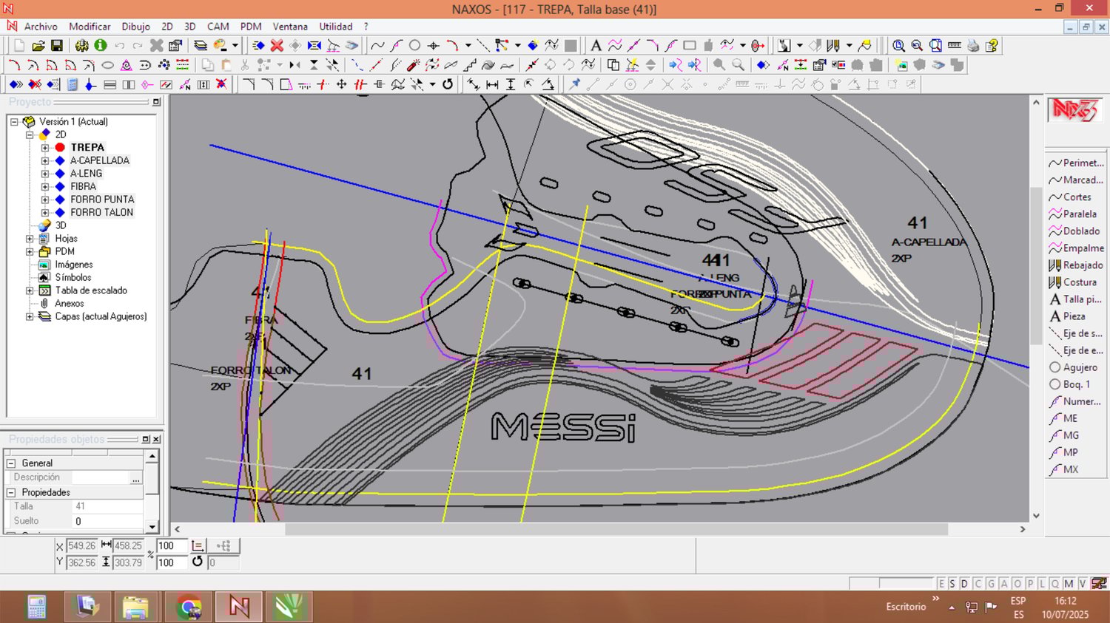Select the text tool letter A icon
The image size is (1110, 623).
point(596,46)
